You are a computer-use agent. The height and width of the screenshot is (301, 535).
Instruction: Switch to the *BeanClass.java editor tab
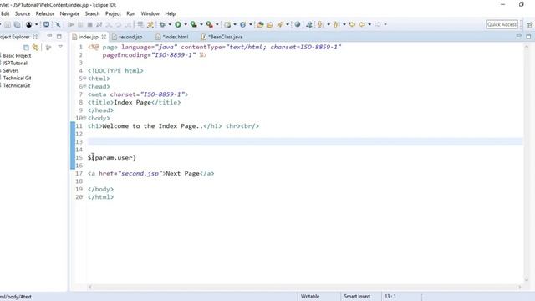pyautogui.click(x=225, y=37)
